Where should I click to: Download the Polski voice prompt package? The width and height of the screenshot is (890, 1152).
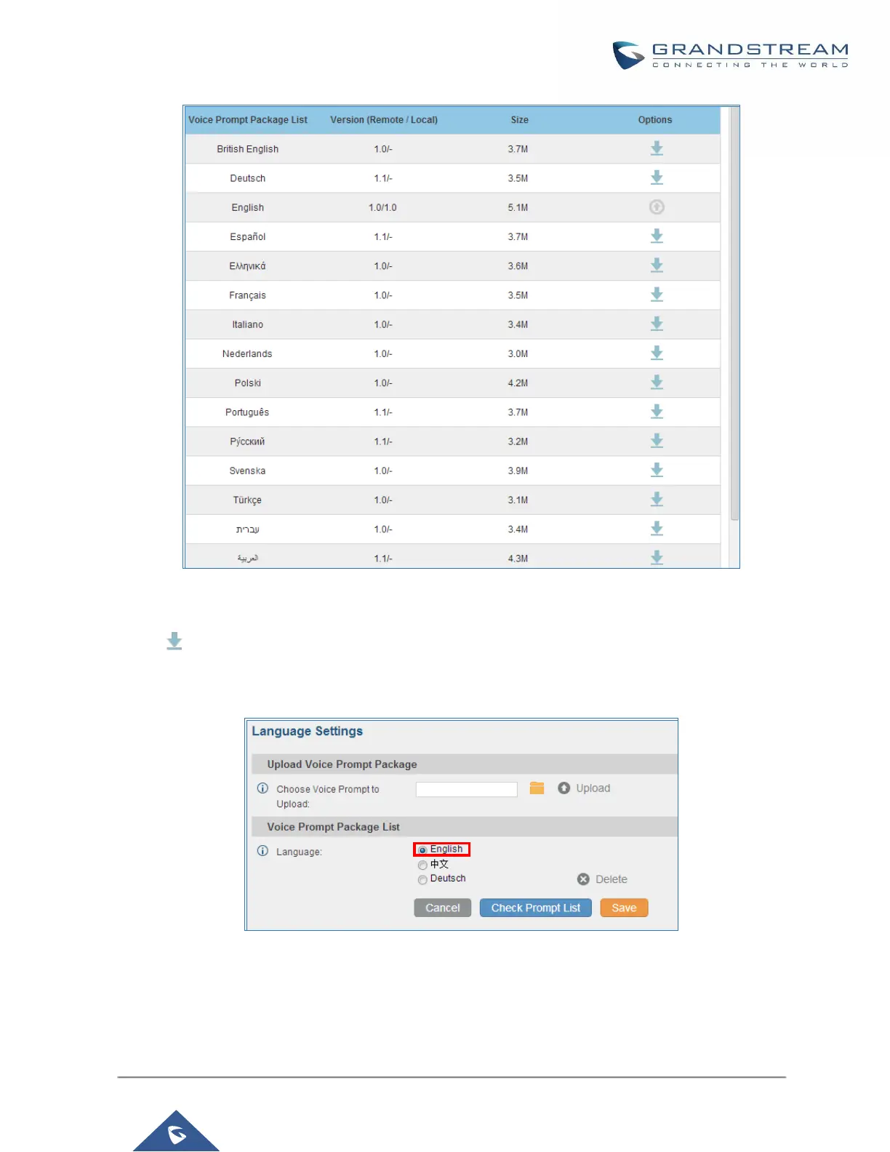point(657,383)
